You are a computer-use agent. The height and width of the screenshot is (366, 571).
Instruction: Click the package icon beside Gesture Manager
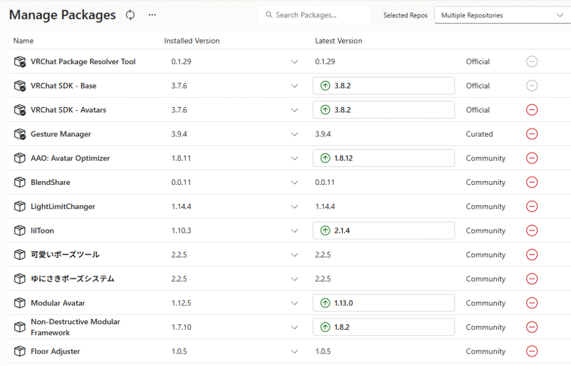(x=20, y=134)
